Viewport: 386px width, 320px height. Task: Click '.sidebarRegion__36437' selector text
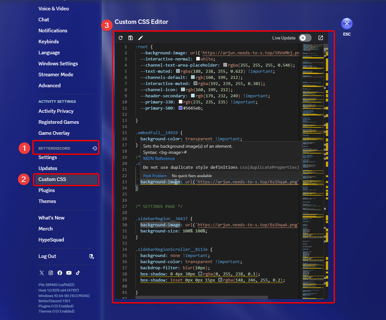pyautogui.click(x=162, y=219)
